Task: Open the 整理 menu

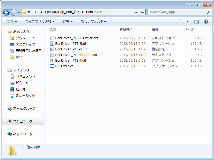Action: [12, 21]
